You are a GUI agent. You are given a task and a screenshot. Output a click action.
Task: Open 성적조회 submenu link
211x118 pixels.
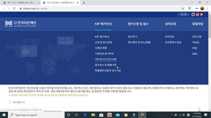pos(169,37)
